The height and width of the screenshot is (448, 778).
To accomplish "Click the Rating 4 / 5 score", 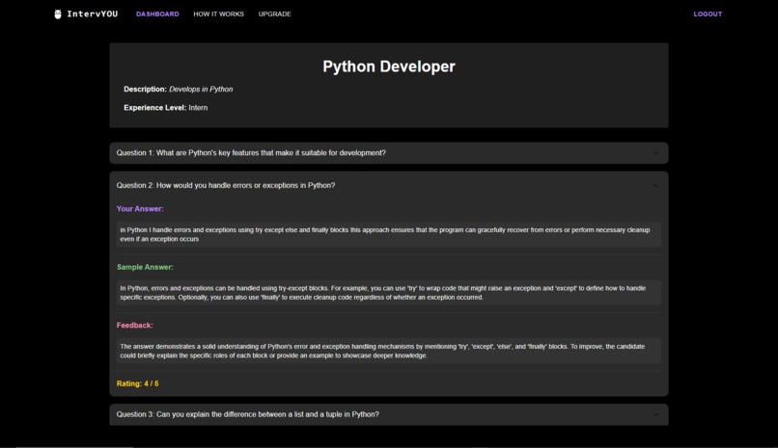I will (x=137, y=383).
